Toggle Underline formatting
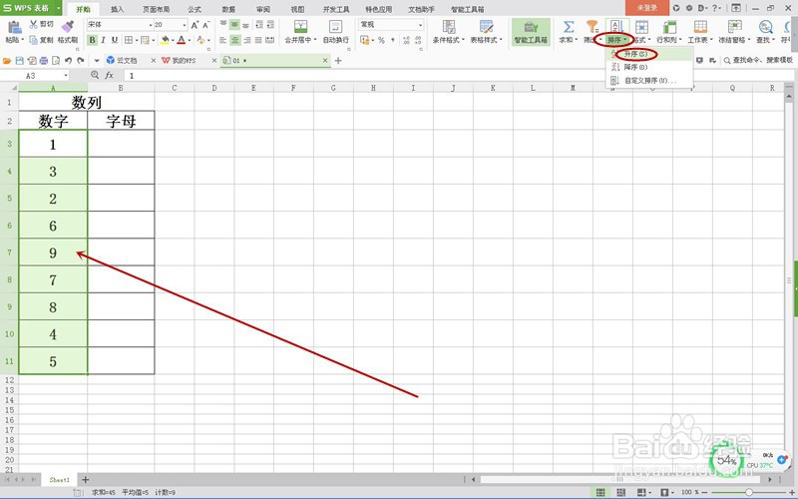This screenshot has height=499, width=798. click(x=115, y=40)
